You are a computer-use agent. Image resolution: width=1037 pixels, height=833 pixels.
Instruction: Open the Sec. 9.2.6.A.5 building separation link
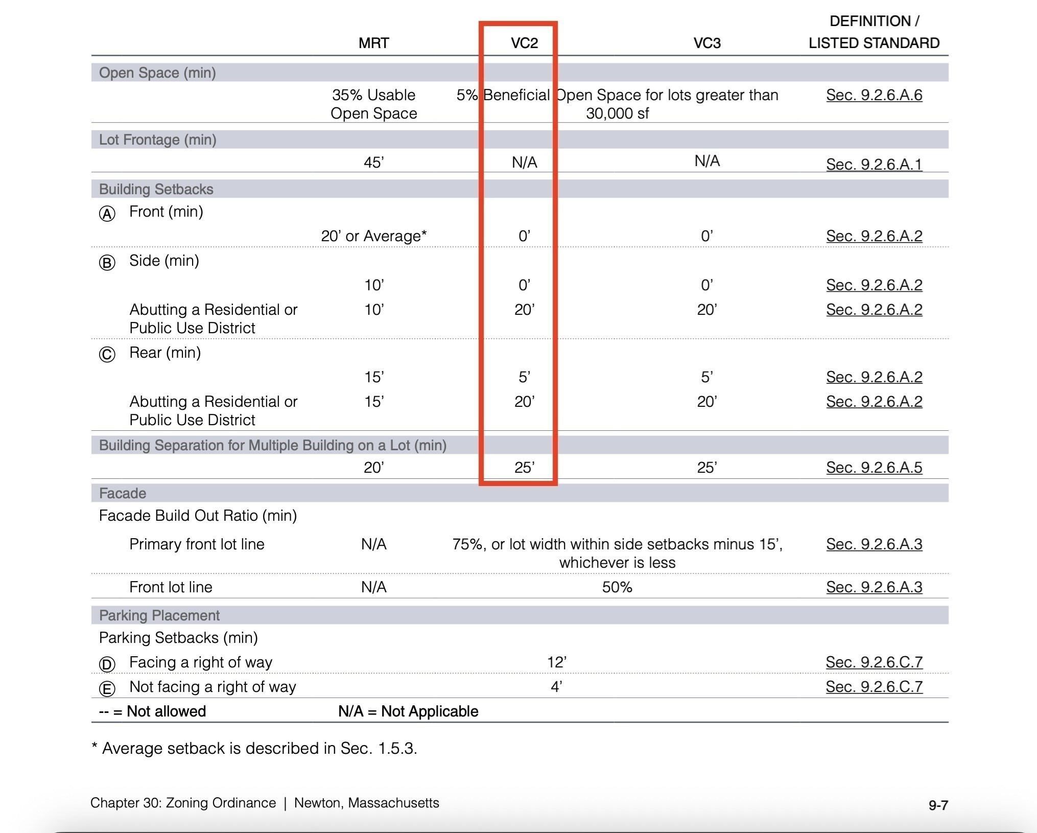tap(874, 467)
